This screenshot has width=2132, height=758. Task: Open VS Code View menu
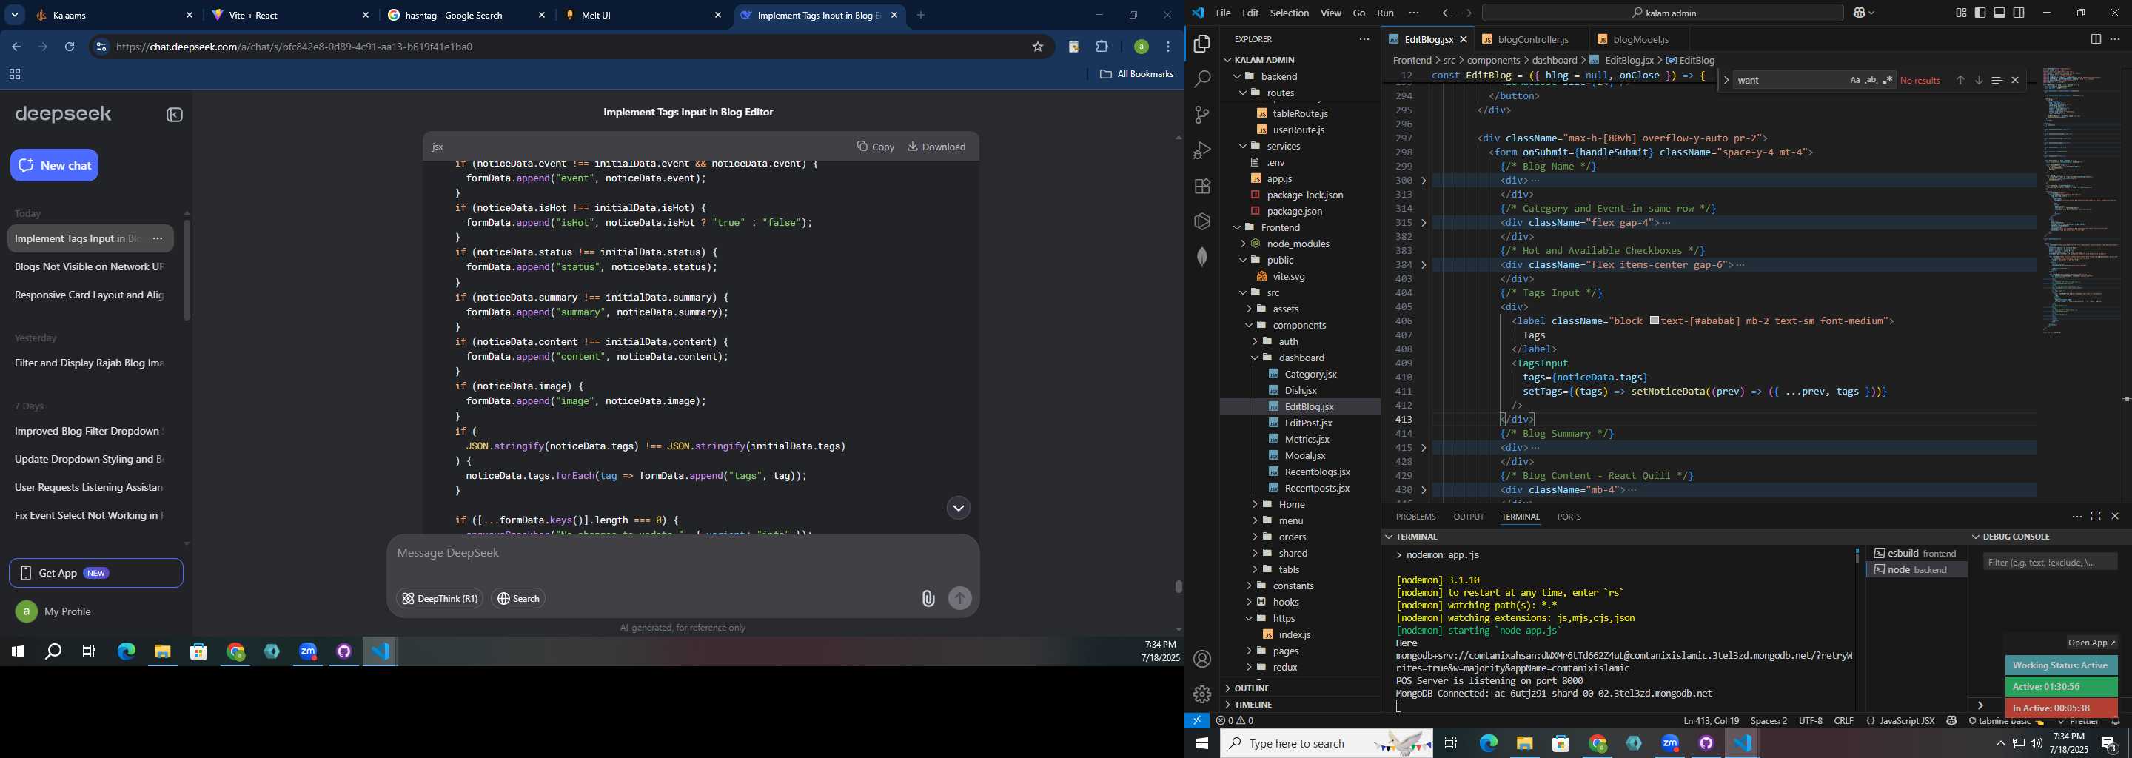[1331, 13]
